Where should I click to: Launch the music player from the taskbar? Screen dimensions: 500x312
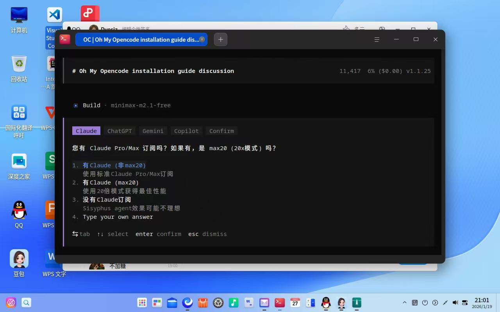tap(233, 302)
